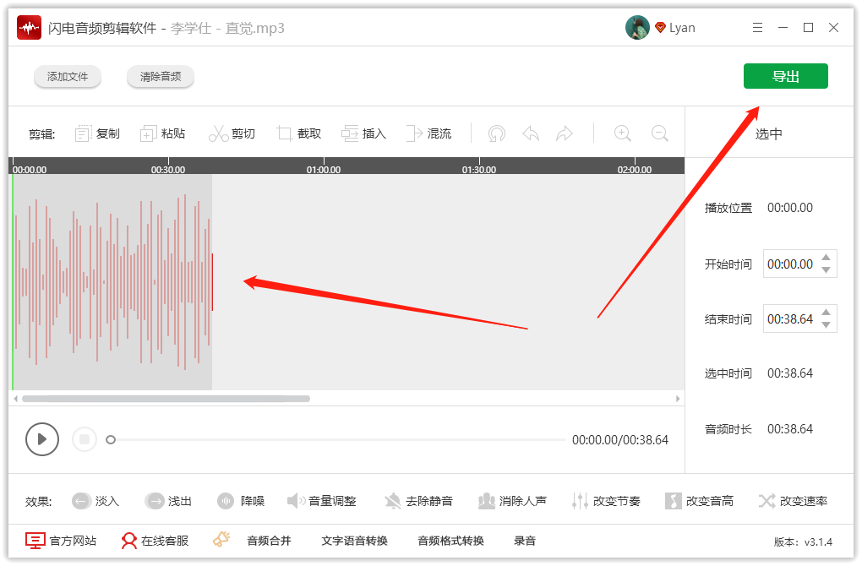Open the 改变速率 speed effect
This screenshot has height=566, width=862.
793,501
